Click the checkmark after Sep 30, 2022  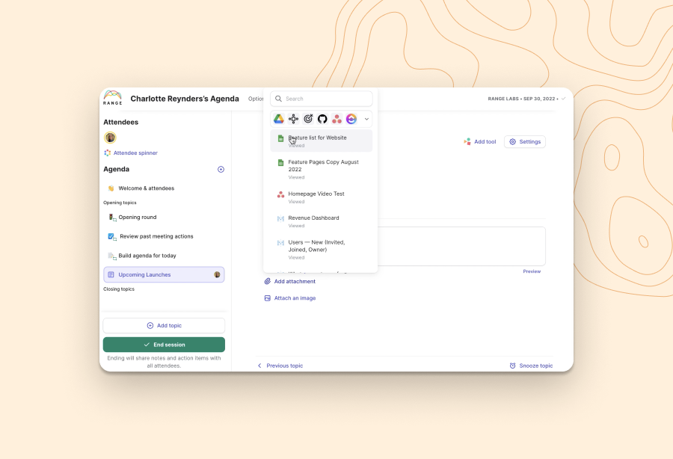(564, 99)
